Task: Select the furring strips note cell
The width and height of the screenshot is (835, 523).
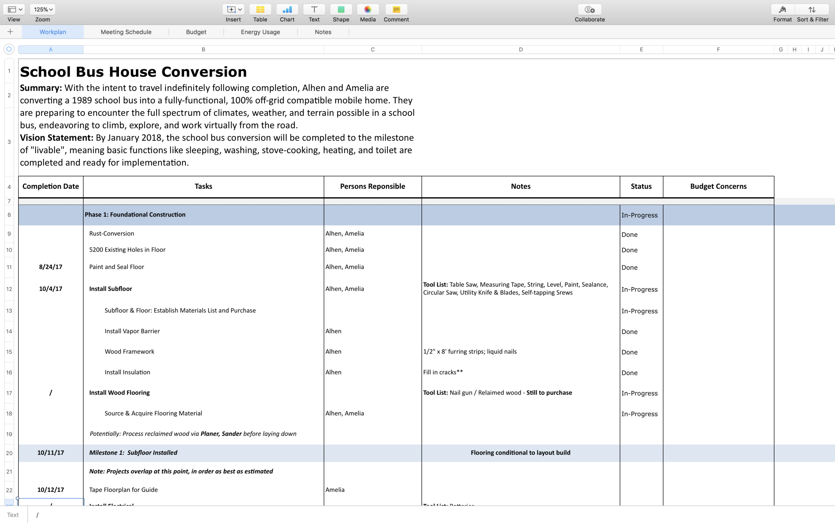Action: coord(520,352)
